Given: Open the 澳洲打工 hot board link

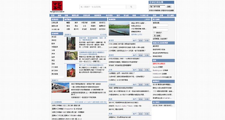Looking at the screenshot, I should [x=102, y=23].
